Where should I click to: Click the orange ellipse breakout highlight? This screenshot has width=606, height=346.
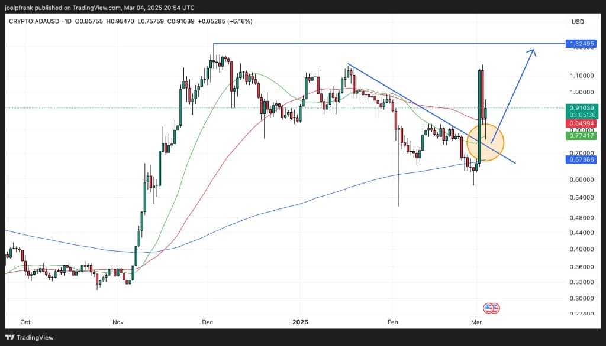(x=486, y=142)
